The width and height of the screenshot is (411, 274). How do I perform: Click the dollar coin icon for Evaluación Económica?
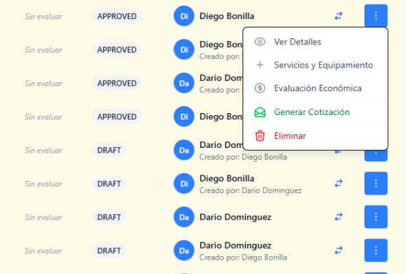[260, 88]
